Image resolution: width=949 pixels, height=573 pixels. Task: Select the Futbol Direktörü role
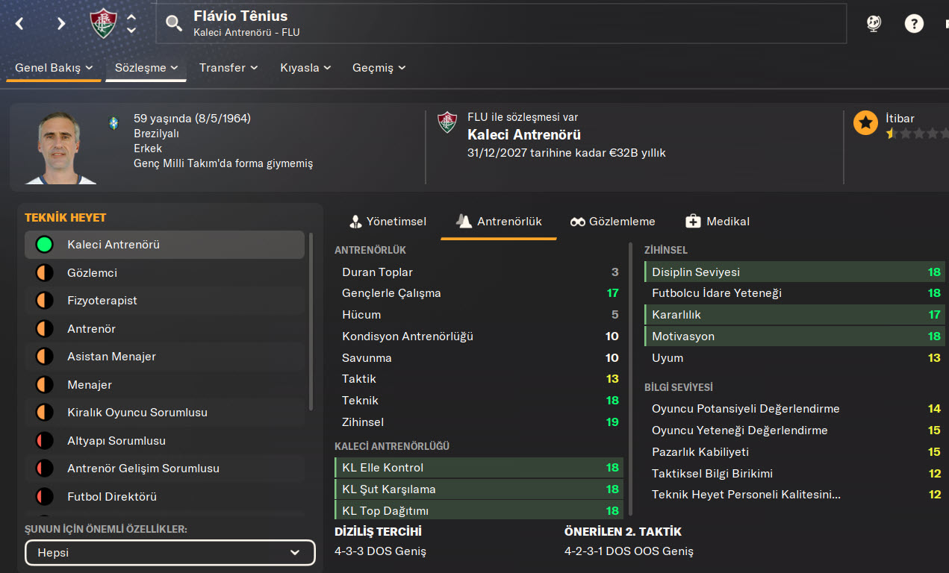tap(112, 497)
